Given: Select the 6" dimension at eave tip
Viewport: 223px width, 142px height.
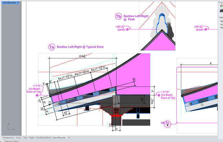Looking at the screenshot, I should 50,82.
